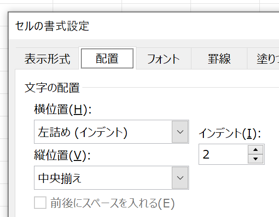Click the 中央揃え combo box
The image size is (279, 217).
coord(112,178)
